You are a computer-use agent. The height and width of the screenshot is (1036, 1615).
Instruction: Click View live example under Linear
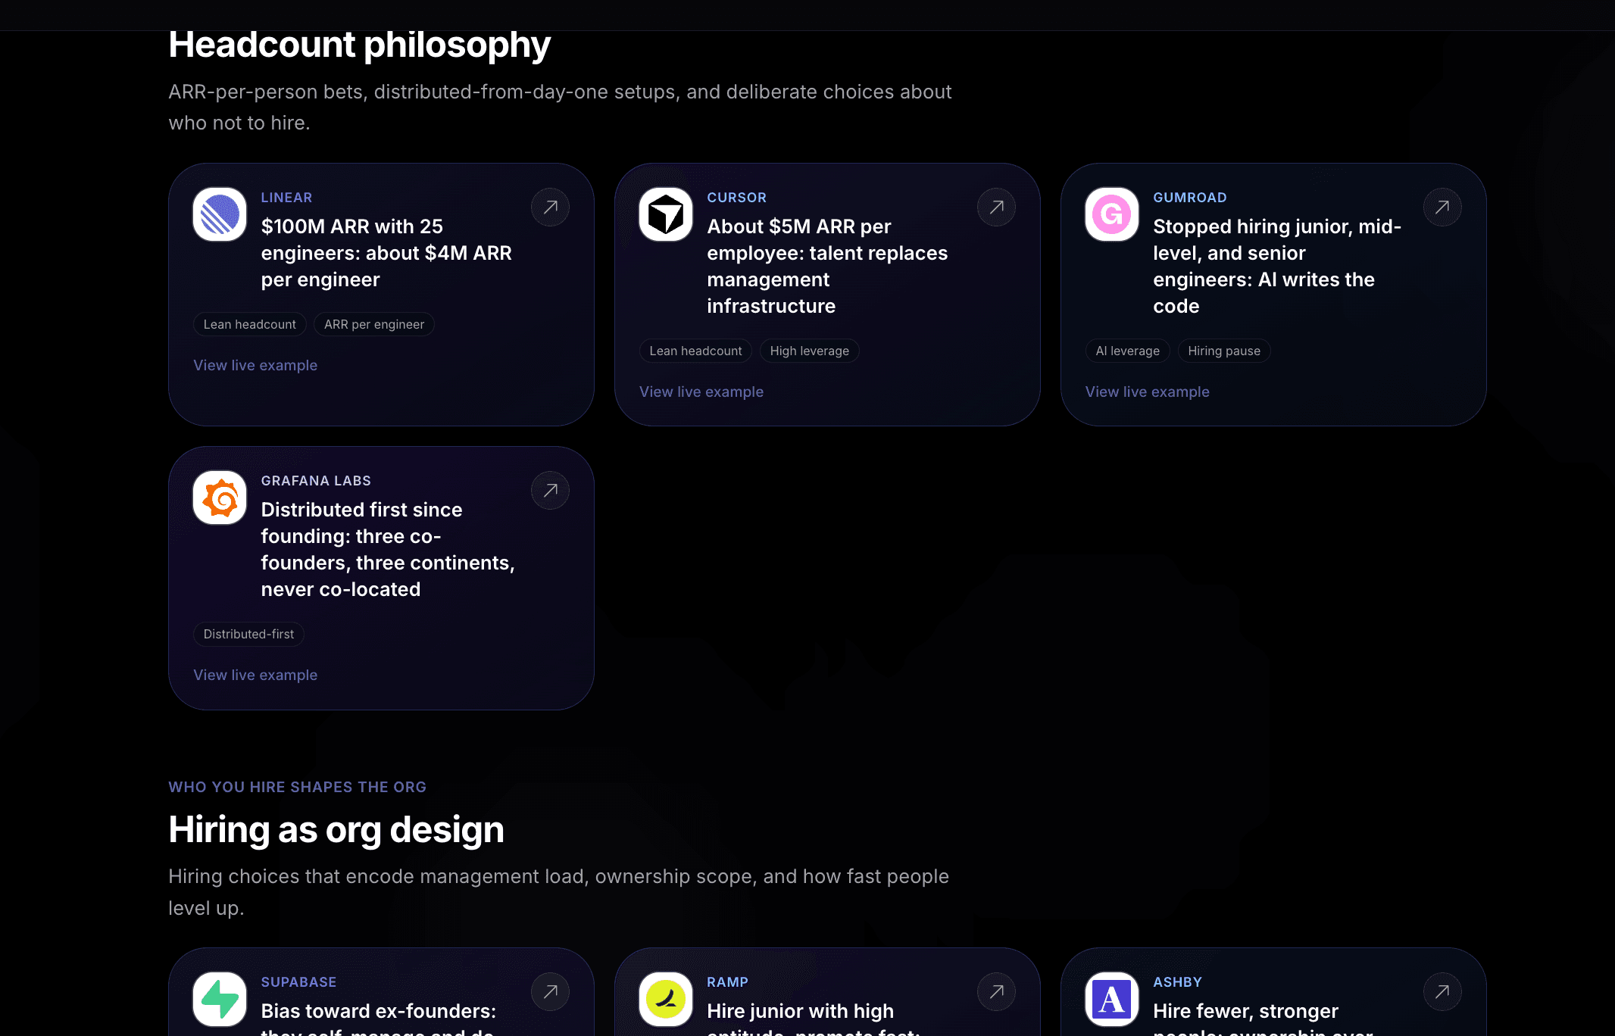click(x=255, y=365)
